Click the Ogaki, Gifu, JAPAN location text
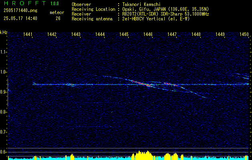252x160 pixels. [x=165, y=9]
